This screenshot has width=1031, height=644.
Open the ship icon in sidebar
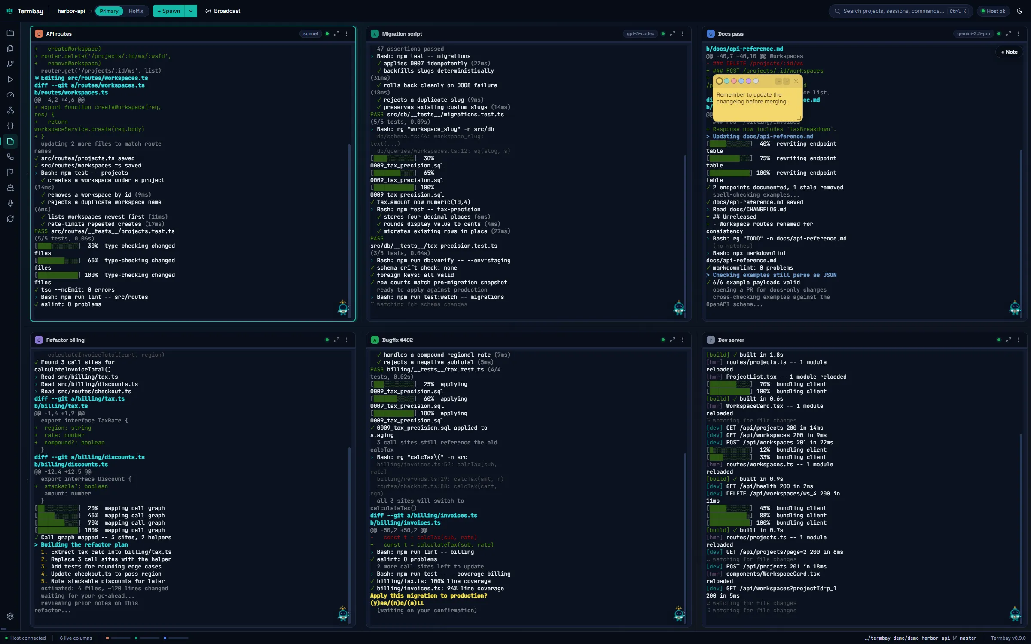(x=10, y=188)
